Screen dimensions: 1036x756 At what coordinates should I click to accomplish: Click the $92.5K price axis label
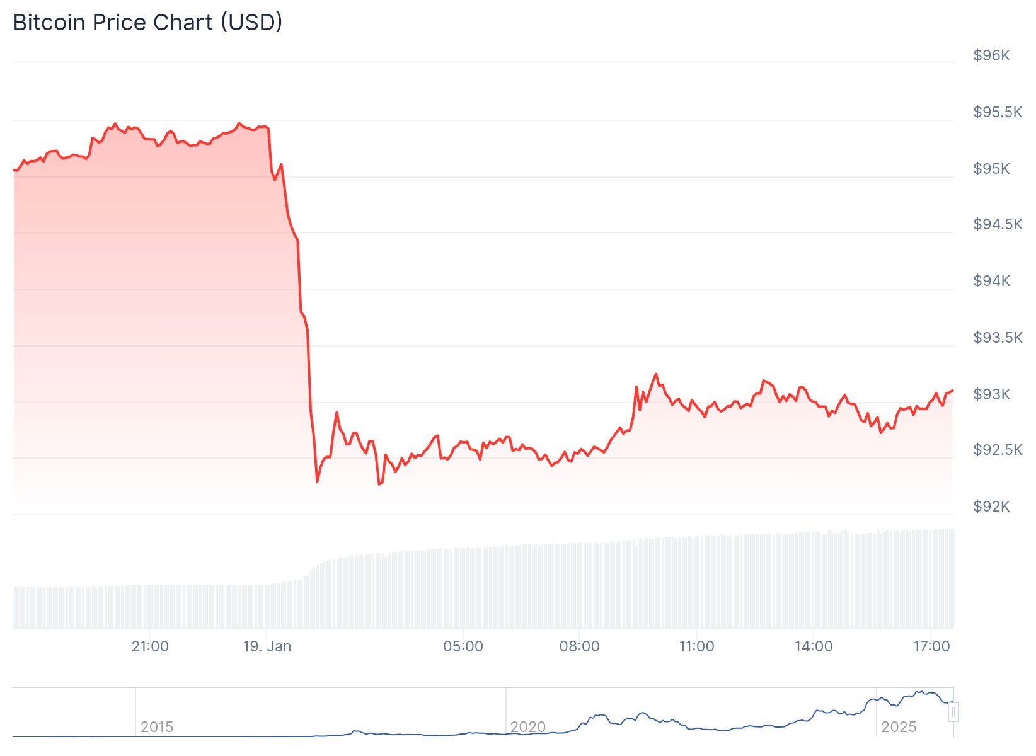tap(998, 450)
